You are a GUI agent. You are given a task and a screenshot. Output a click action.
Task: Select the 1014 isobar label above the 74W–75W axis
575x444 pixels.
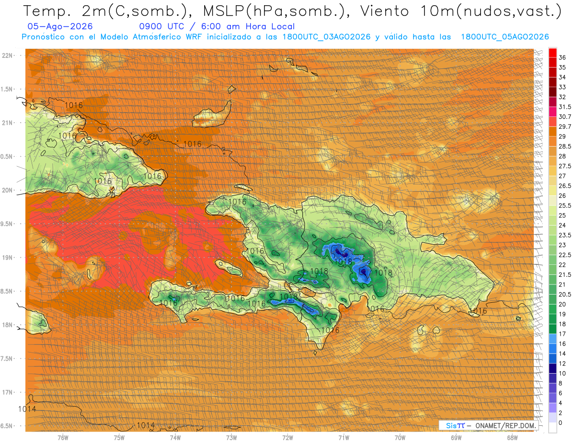click(x=146, y=425)
